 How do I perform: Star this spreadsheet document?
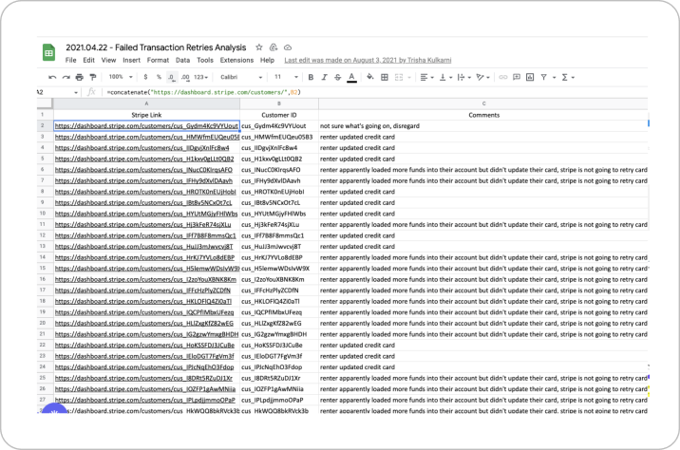pyautogui.click(x=259, y=47)
